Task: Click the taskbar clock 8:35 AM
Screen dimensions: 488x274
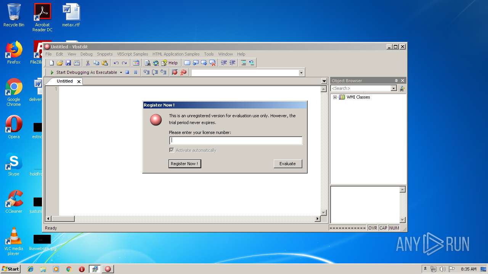Action: click(x=469, y=269)
